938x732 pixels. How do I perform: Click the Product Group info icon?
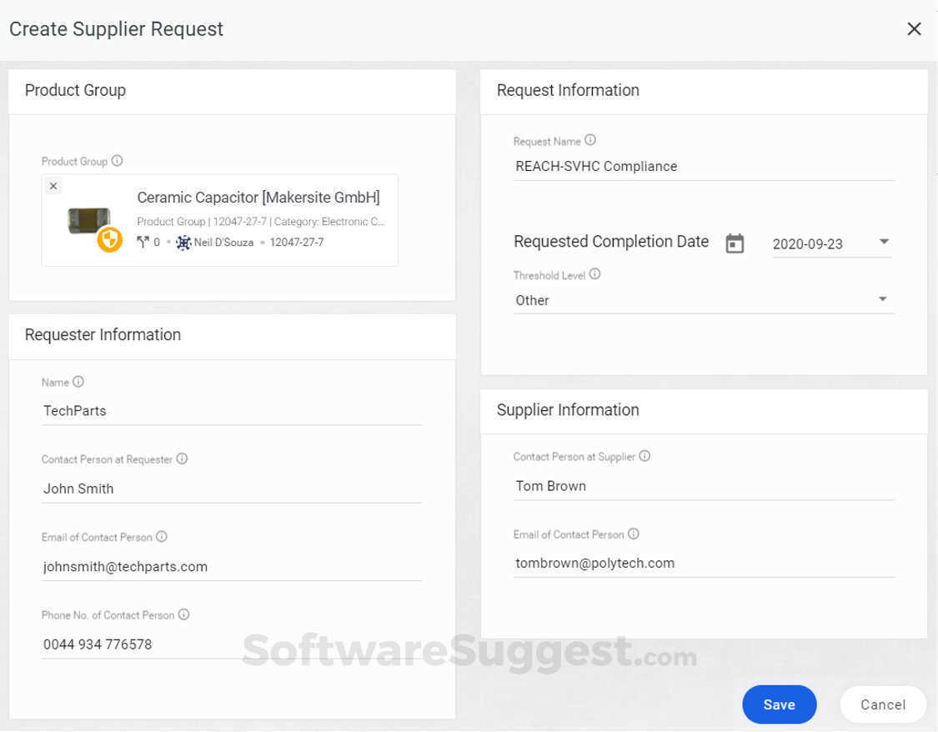[118, 161]
